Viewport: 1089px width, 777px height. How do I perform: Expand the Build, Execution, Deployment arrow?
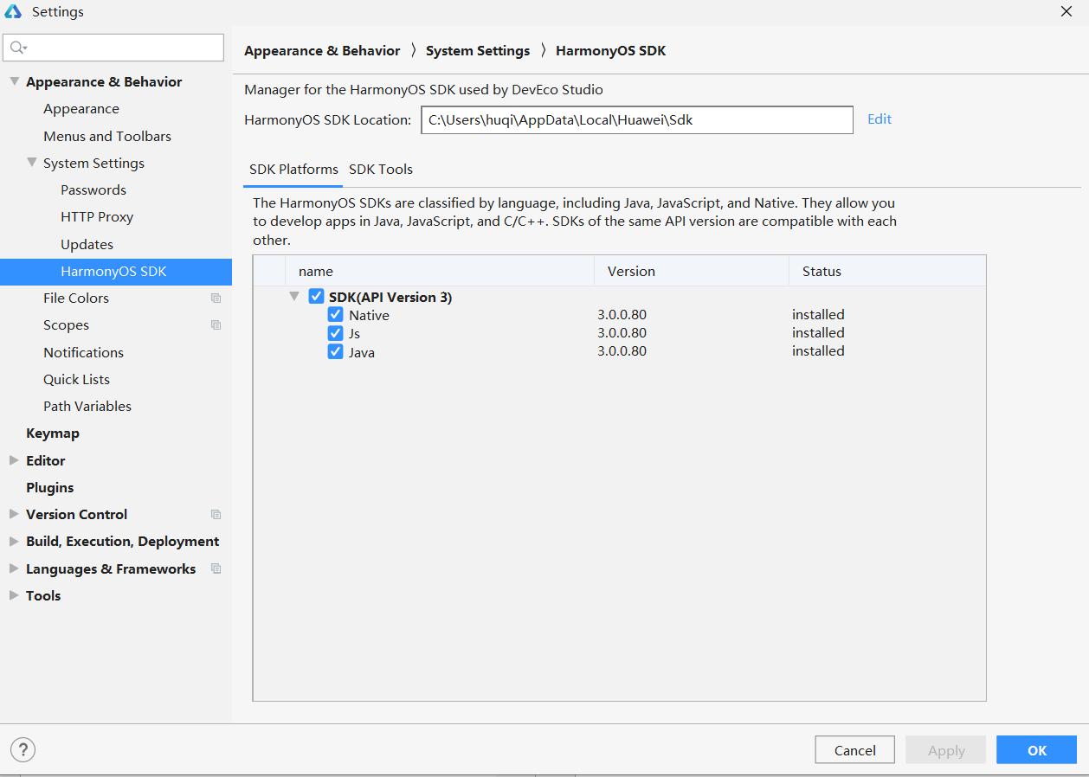[14, 541]
